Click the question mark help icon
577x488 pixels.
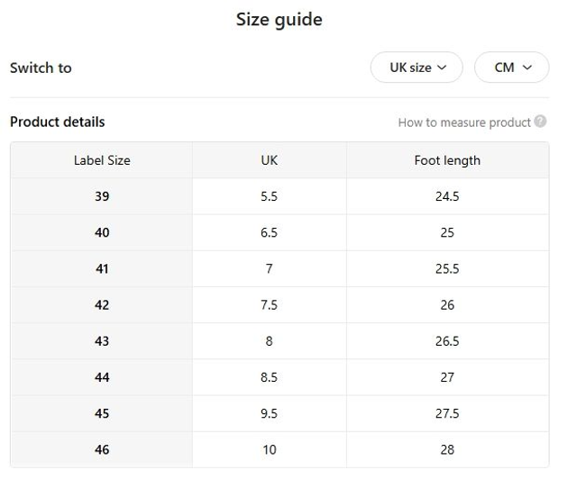[x=540, y=122]
